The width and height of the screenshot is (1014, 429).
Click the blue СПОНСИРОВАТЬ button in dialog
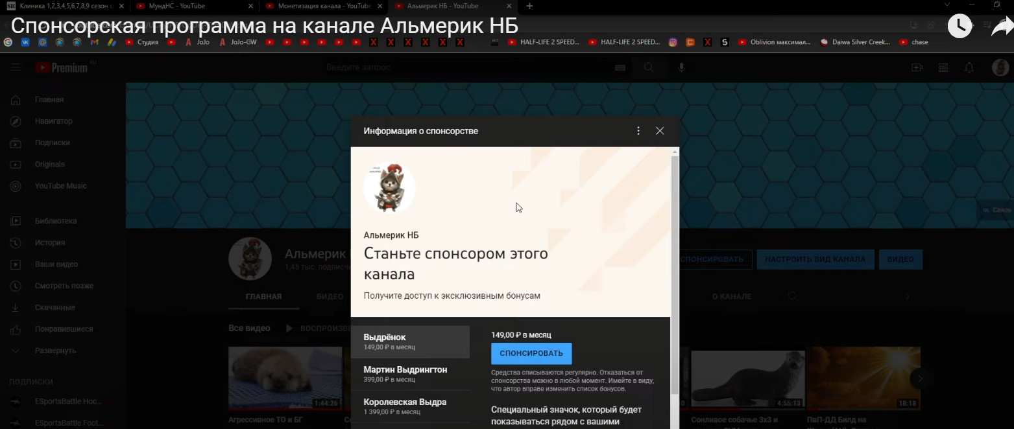coord(531,354)
